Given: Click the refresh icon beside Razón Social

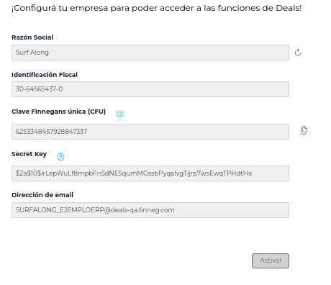Looking at the screenshot, I should pyautogui.click(x=298, y=53).
